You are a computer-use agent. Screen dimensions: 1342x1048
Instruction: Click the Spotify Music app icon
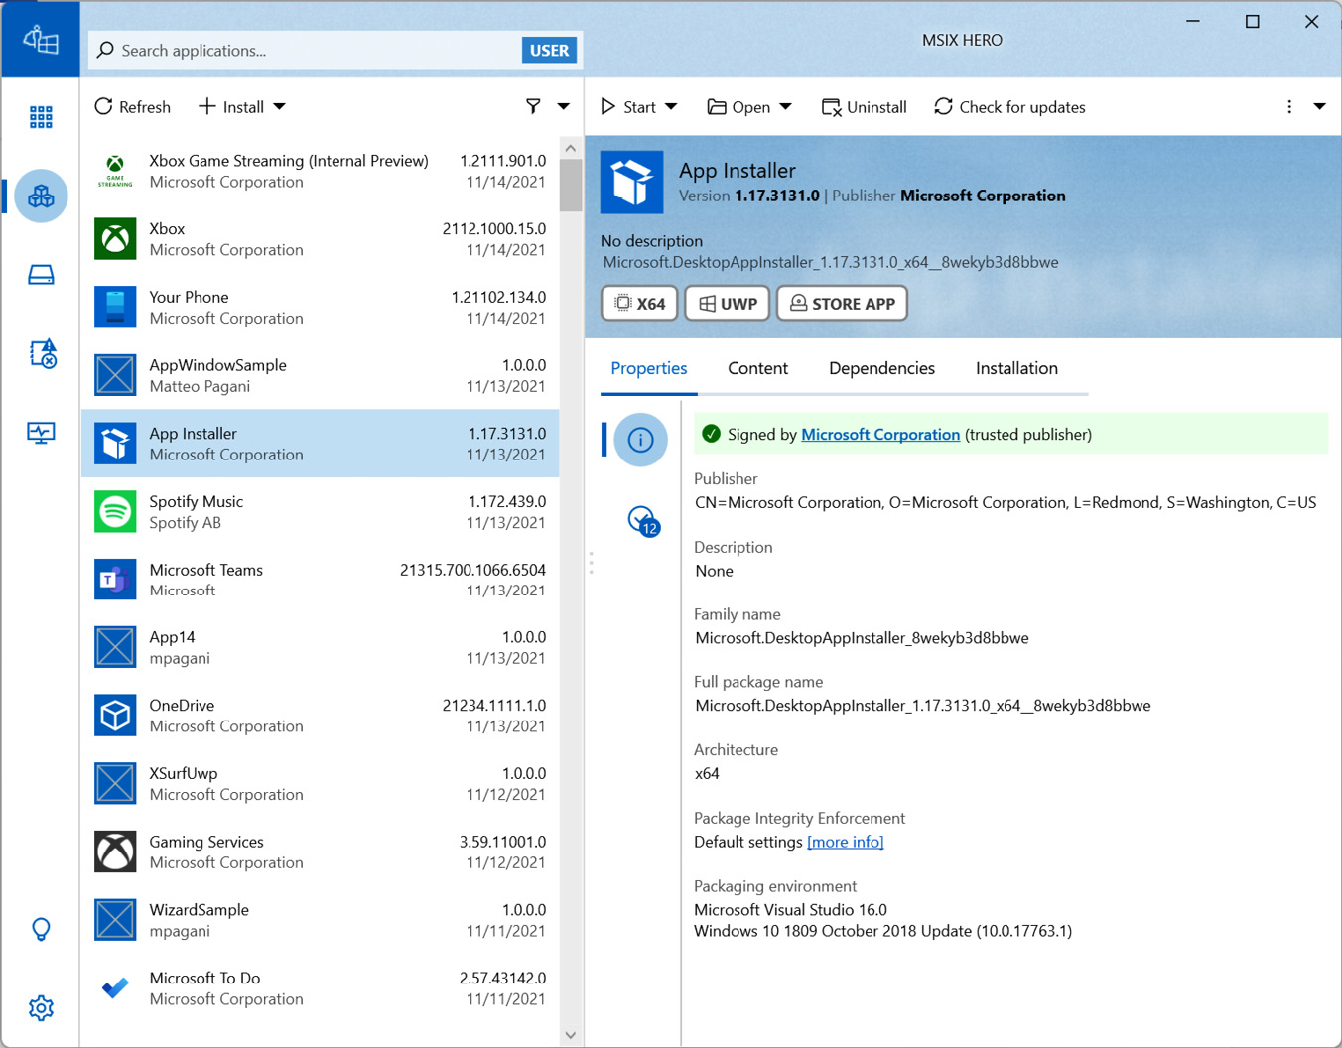pyautogui.click(x=115, y=512)
